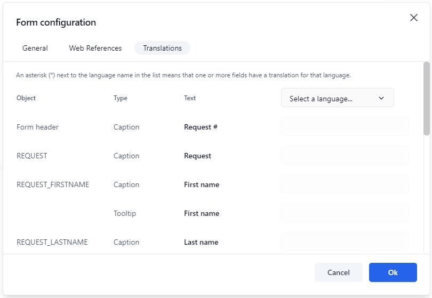Viewport: 432px width, 298px height.
Task: Click the translation field for Request #
Action: pos(345,127)
